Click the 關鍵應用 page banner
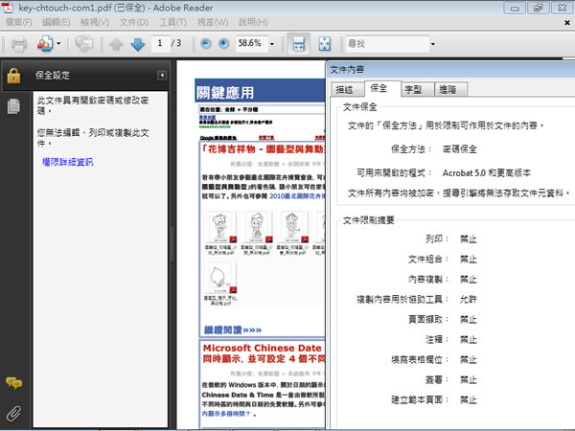575x431 pixels. pyautogui.click(x=260, y=91)
